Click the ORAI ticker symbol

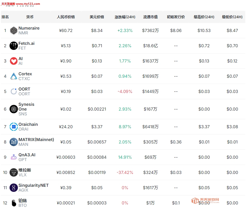pyautogui.click(x=24, y=129)
